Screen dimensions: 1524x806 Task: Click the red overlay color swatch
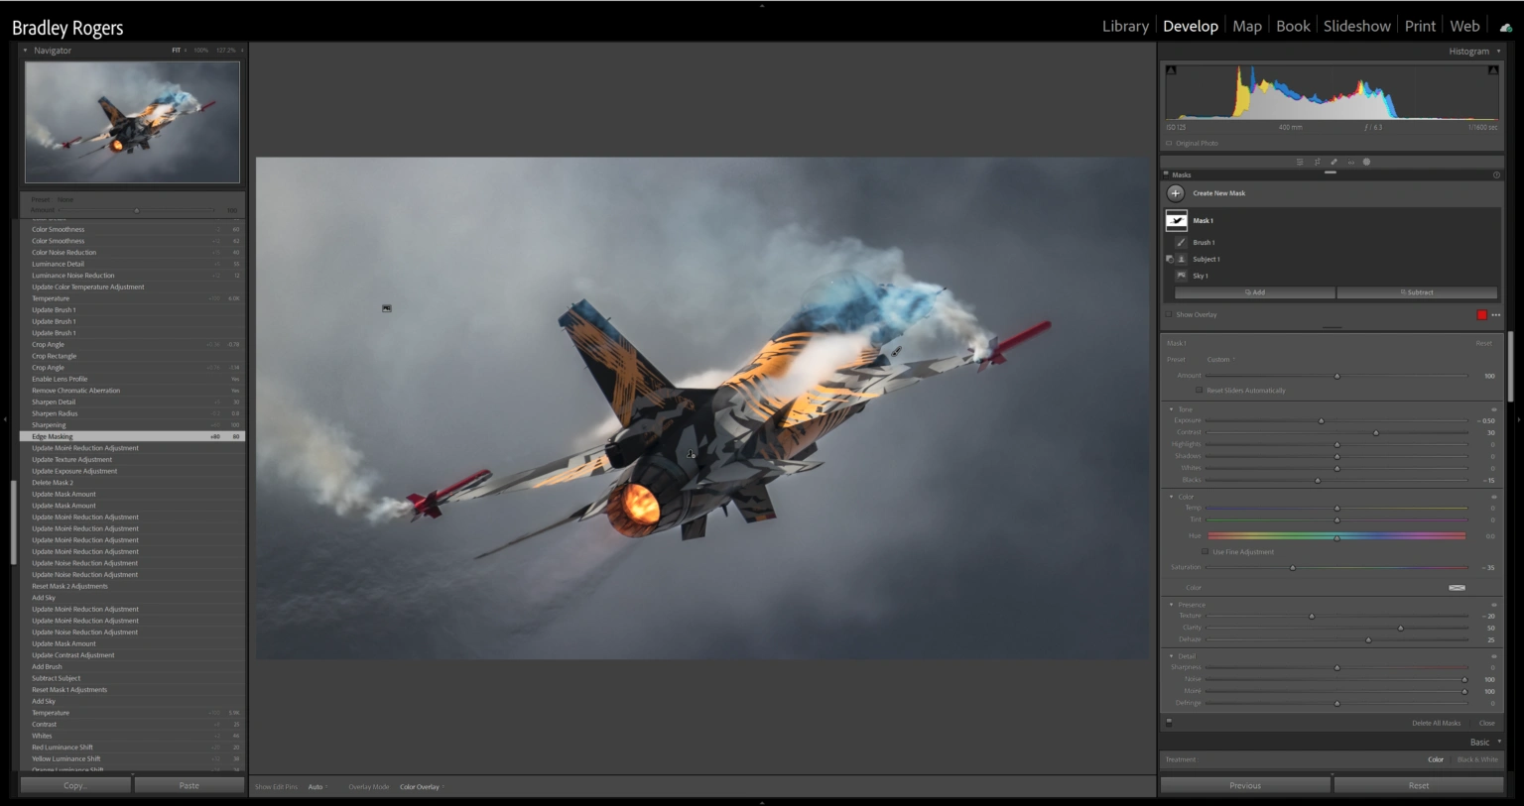1482,315
